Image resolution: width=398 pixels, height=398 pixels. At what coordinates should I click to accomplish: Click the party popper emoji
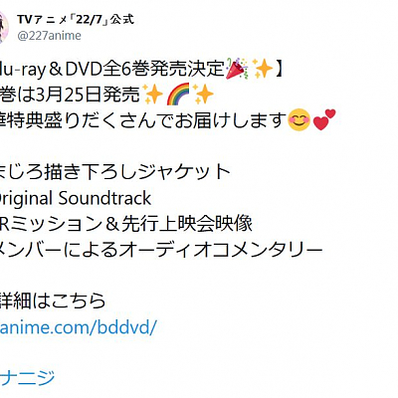pos(237,69)
